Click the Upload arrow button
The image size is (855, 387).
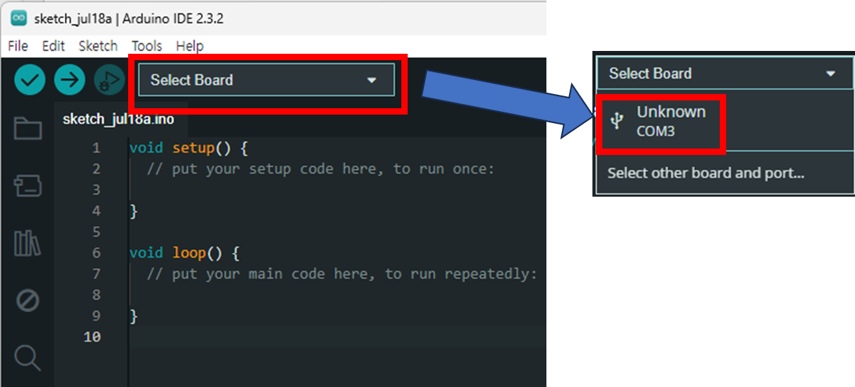[x=69, y=80]
